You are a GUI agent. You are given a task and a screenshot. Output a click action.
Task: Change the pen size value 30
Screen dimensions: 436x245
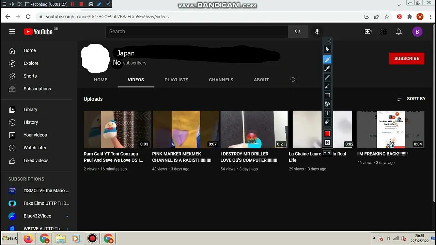coord(327,143)
